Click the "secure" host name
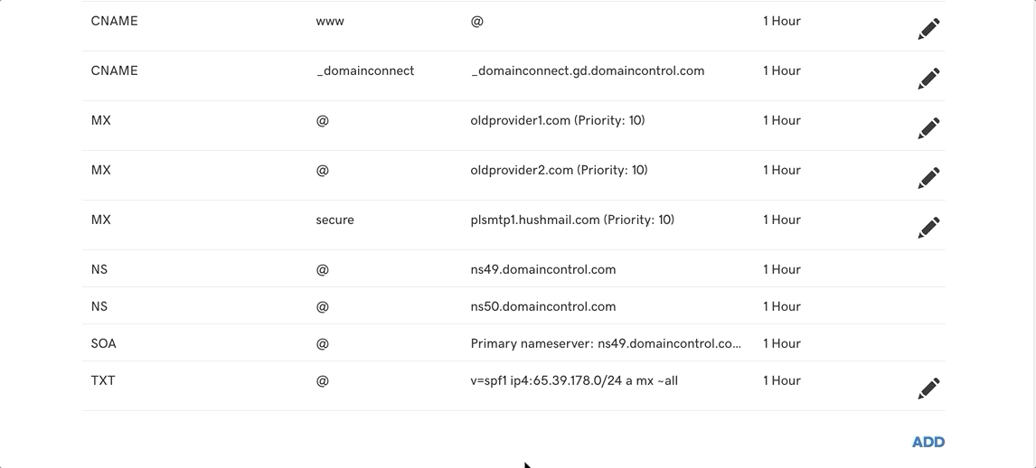The width and height of the screenshot is (1036, 468). [x=334, y=220]
